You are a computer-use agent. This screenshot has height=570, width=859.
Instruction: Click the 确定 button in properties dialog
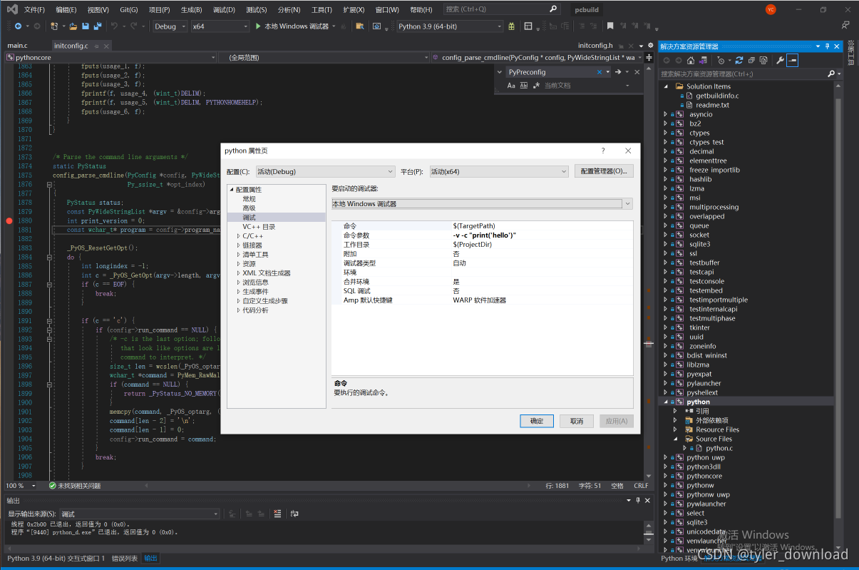(537, 421)
